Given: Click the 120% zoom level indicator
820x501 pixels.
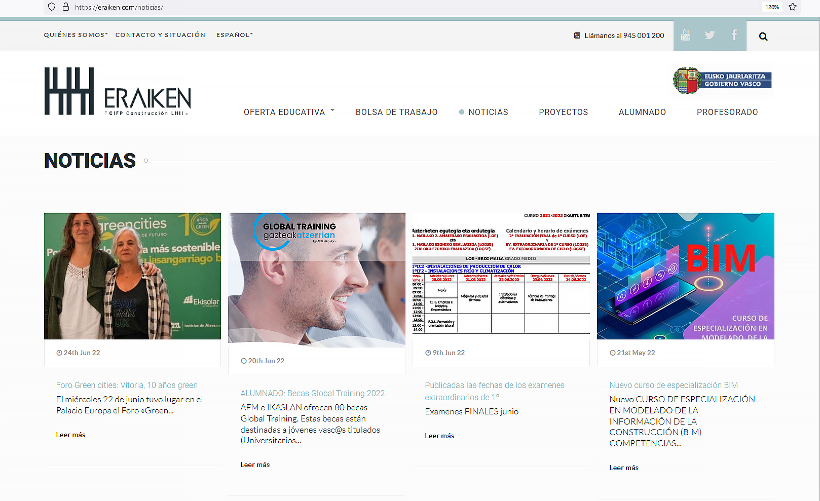Looking at the screenshot, I should pos(772,7).
